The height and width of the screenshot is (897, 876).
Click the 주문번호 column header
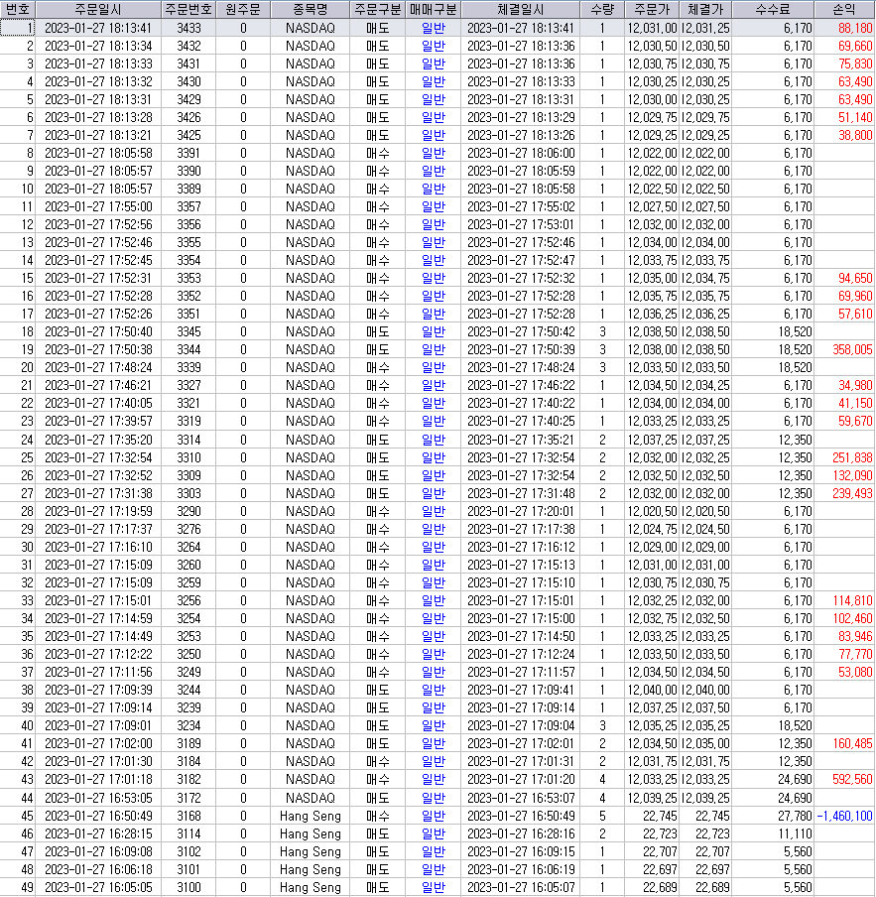[x=188, y=9]
